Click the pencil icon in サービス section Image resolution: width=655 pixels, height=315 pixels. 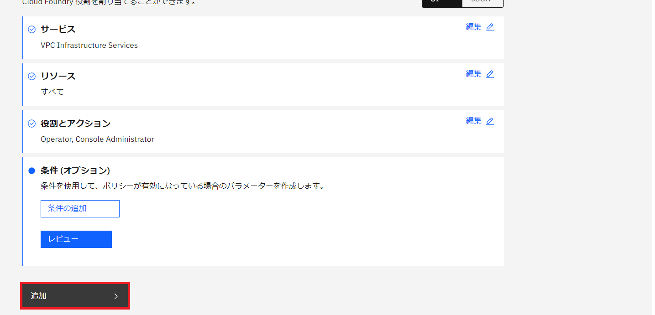click(x=490, y=27)
